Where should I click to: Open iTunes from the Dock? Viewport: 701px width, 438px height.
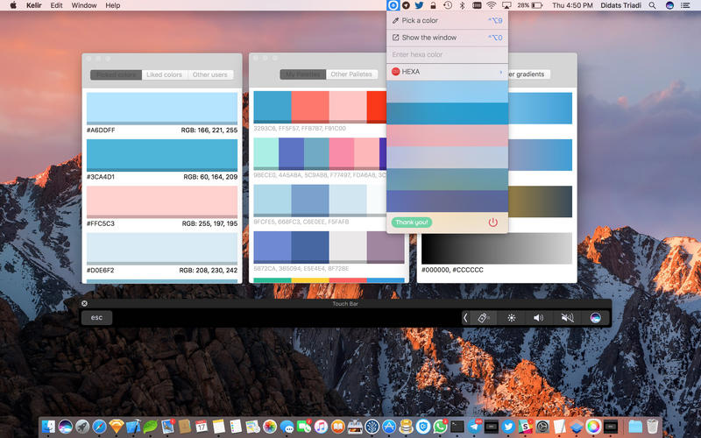321,427
